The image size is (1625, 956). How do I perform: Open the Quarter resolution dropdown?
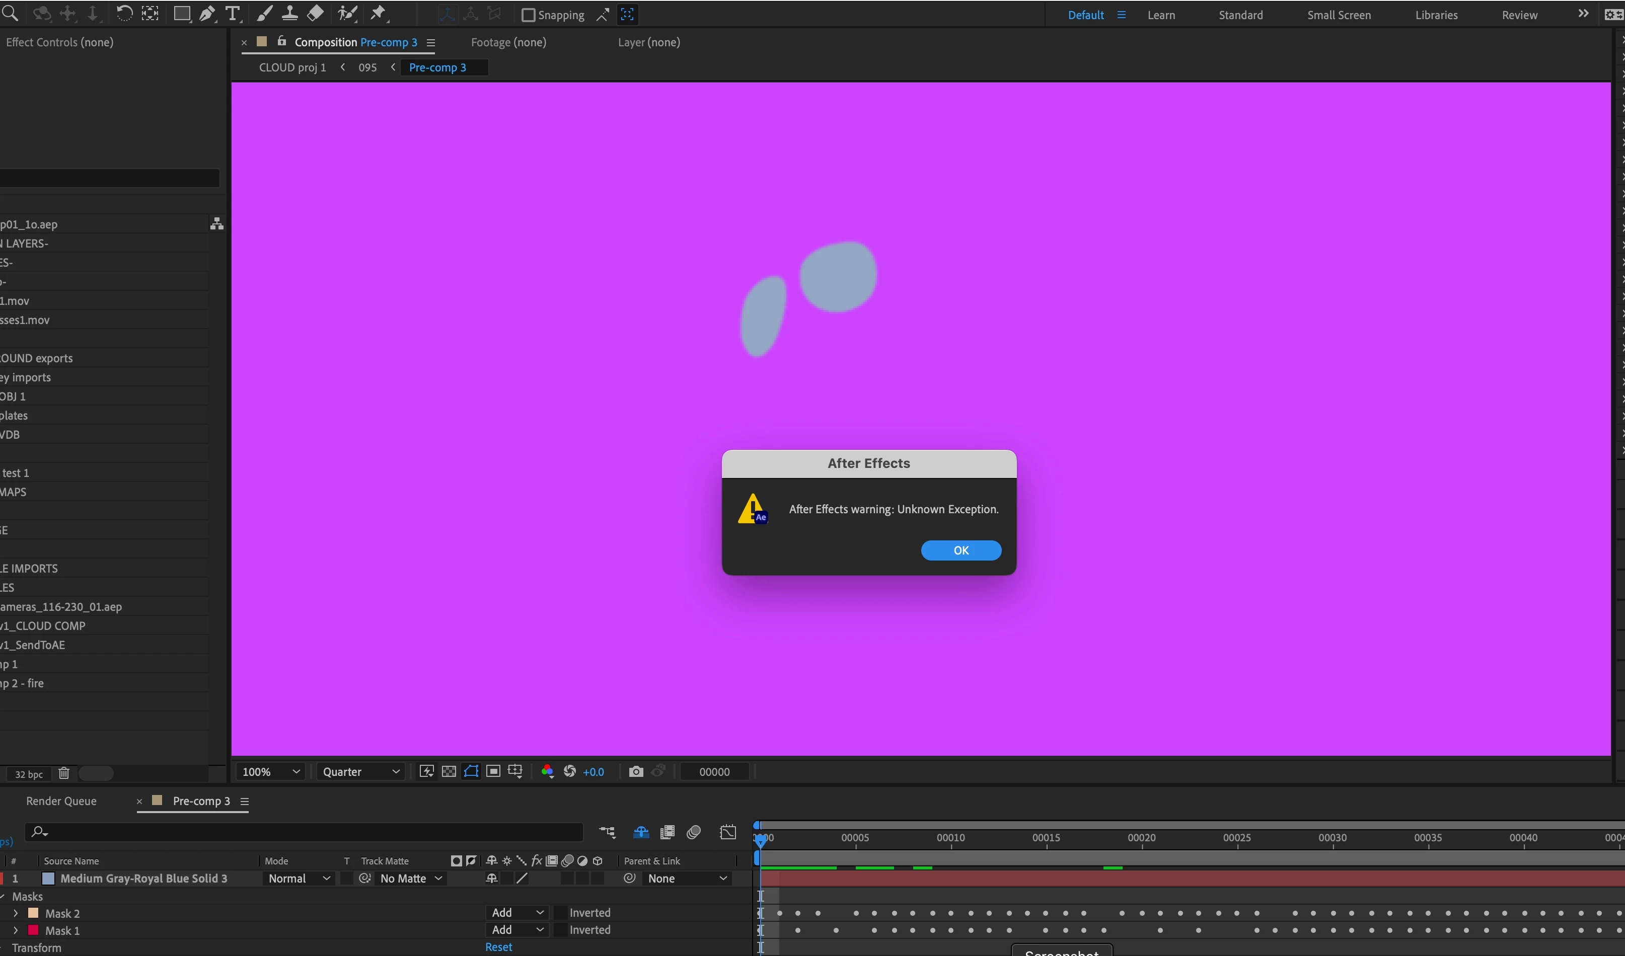(x=361, y=772)
